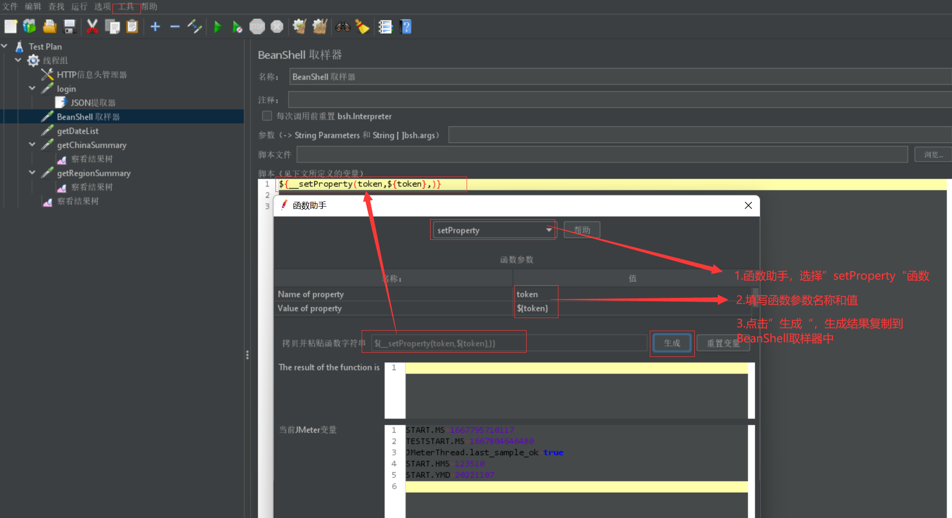This screenshot has width=952, height=518.
Task: Click the panel splitter handle dots
Action: coord(247,355)
